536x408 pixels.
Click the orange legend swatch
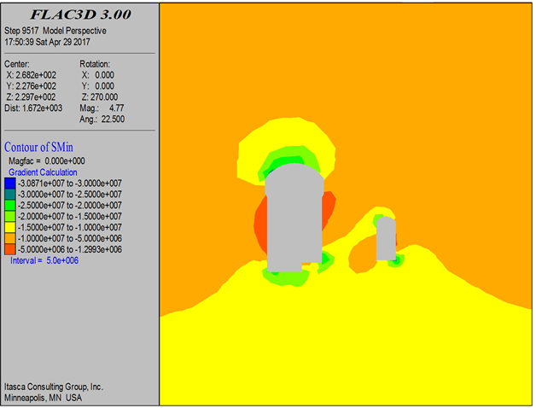[x=9, y=238]
